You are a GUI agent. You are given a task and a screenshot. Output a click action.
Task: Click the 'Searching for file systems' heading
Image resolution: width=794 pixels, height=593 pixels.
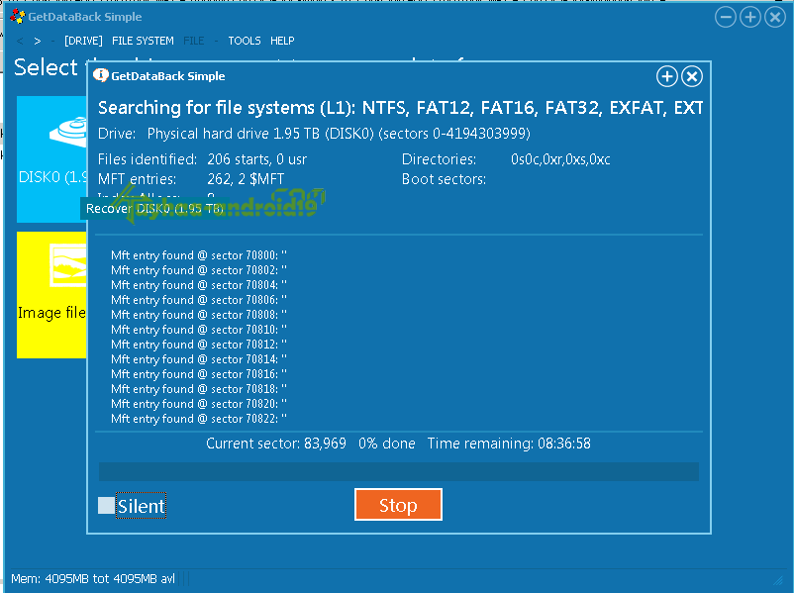pyautogui.click(x=400, y=108)
